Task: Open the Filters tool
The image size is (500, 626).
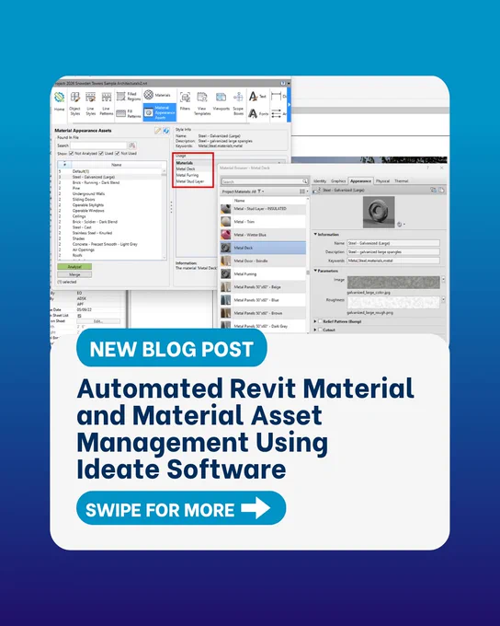Action: [185, 101]
